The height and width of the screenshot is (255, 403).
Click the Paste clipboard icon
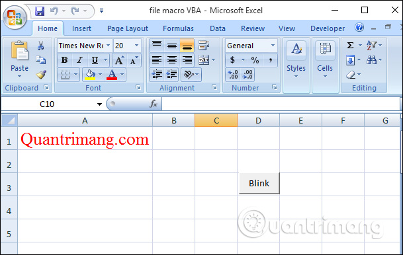(20, 50)
